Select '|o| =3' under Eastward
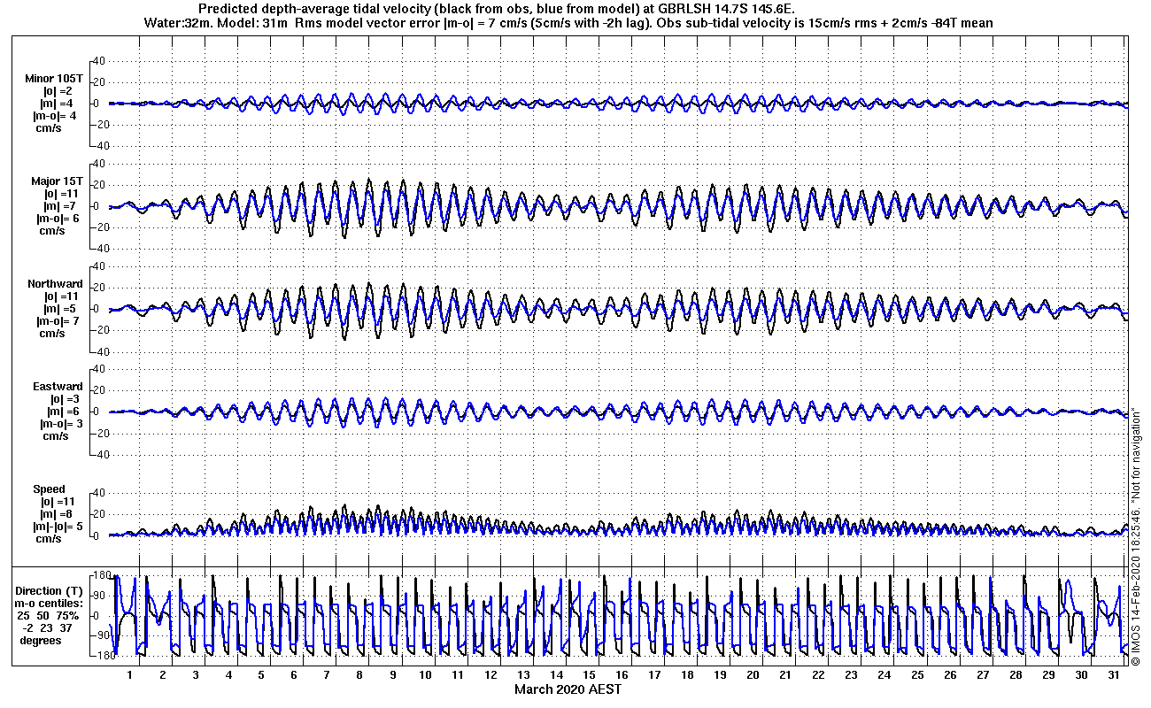This screenshot has height=708, width=1151. 64,399
